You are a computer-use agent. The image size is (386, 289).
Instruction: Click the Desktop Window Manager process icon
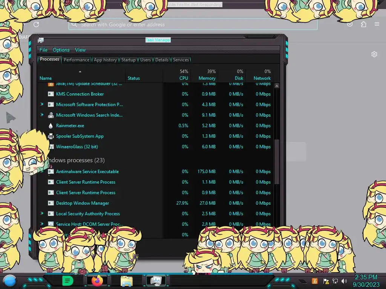[x=51, y=203]
